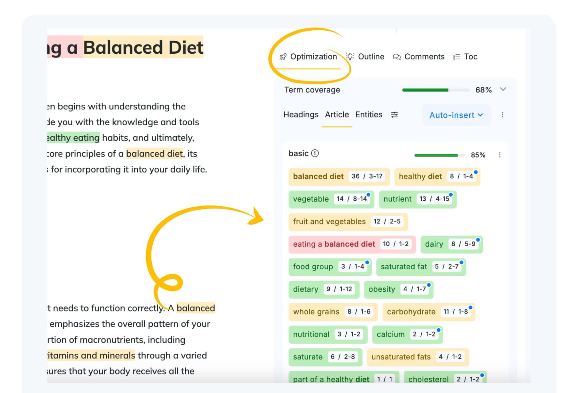Collapse the Term coverage chevron

click(x=503, y=89)
